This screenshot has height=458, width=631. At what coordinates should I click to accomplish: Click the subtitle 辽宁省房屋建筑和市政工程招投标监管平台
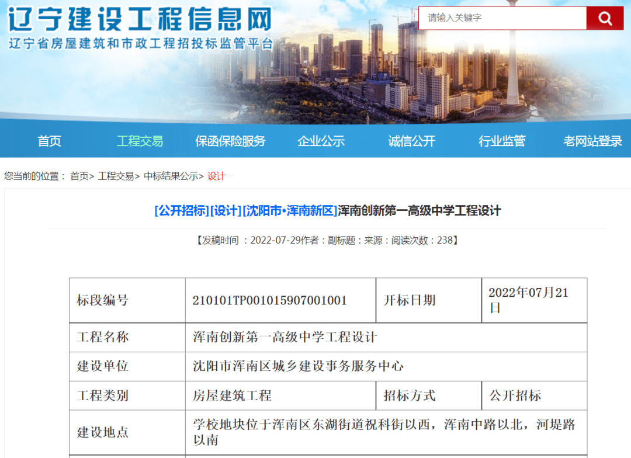[x=141, y=43]
